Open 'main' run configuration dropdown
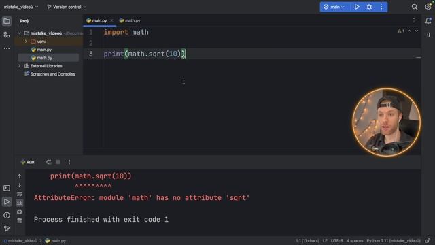Image resolution: width=435 pixels, height=245 pixels. pos(334,7)
